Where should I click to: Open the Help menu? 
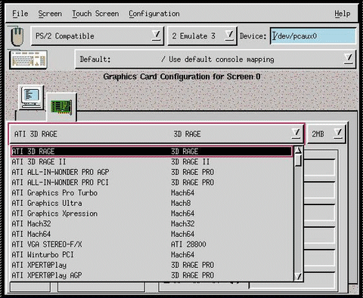[343, 14]
